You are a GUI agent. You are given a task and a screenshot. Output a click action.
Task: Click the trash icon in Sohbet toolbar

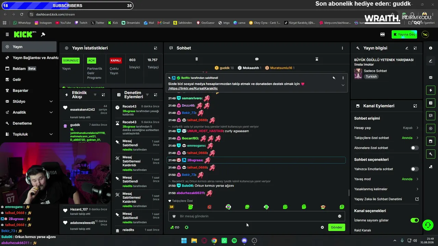click(196, 59)
